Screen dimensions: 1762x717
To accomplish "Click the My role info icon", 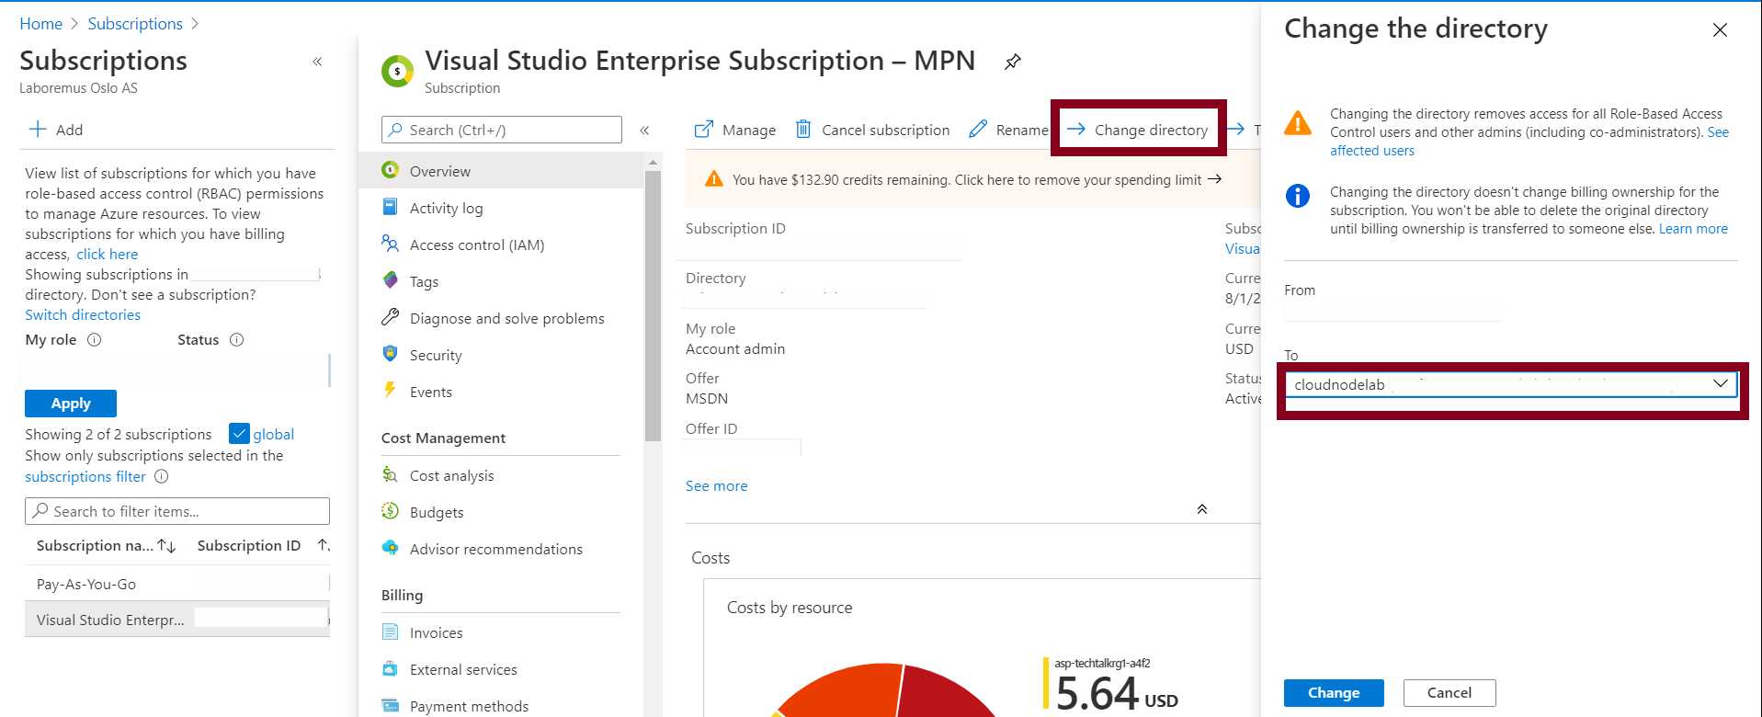I will 94,339.
